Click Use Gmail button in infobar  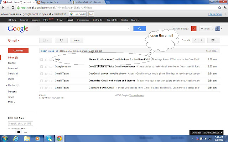tap(78, 14)
